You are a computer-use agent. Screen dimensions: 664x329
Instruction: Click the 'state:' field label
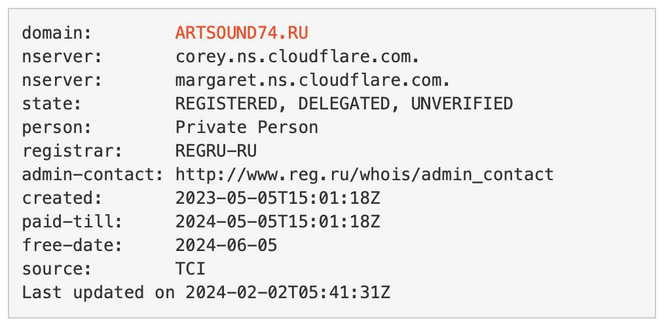click(50, 104)
